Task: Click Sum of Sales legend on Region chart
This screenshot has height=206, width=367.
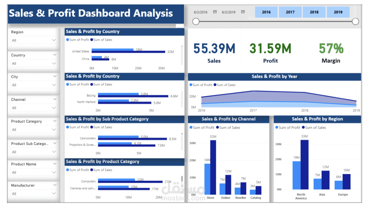Action: [x=303, y=127]
